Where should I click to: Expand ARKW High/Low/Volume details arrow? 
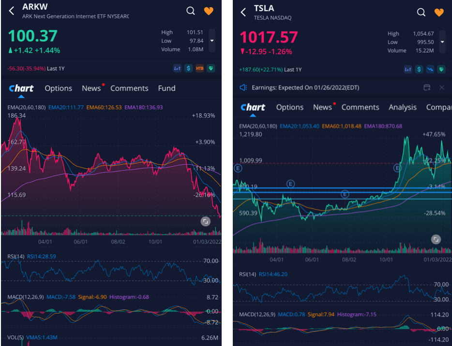pyautogui.click(x=212, y=41)
